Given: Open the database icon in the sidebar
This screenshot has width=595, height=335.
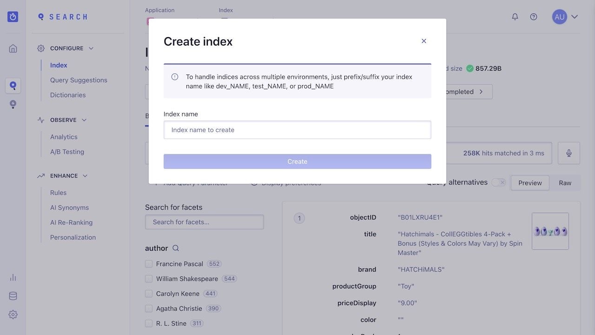Looking at the screenshot, I should (13, 295).
